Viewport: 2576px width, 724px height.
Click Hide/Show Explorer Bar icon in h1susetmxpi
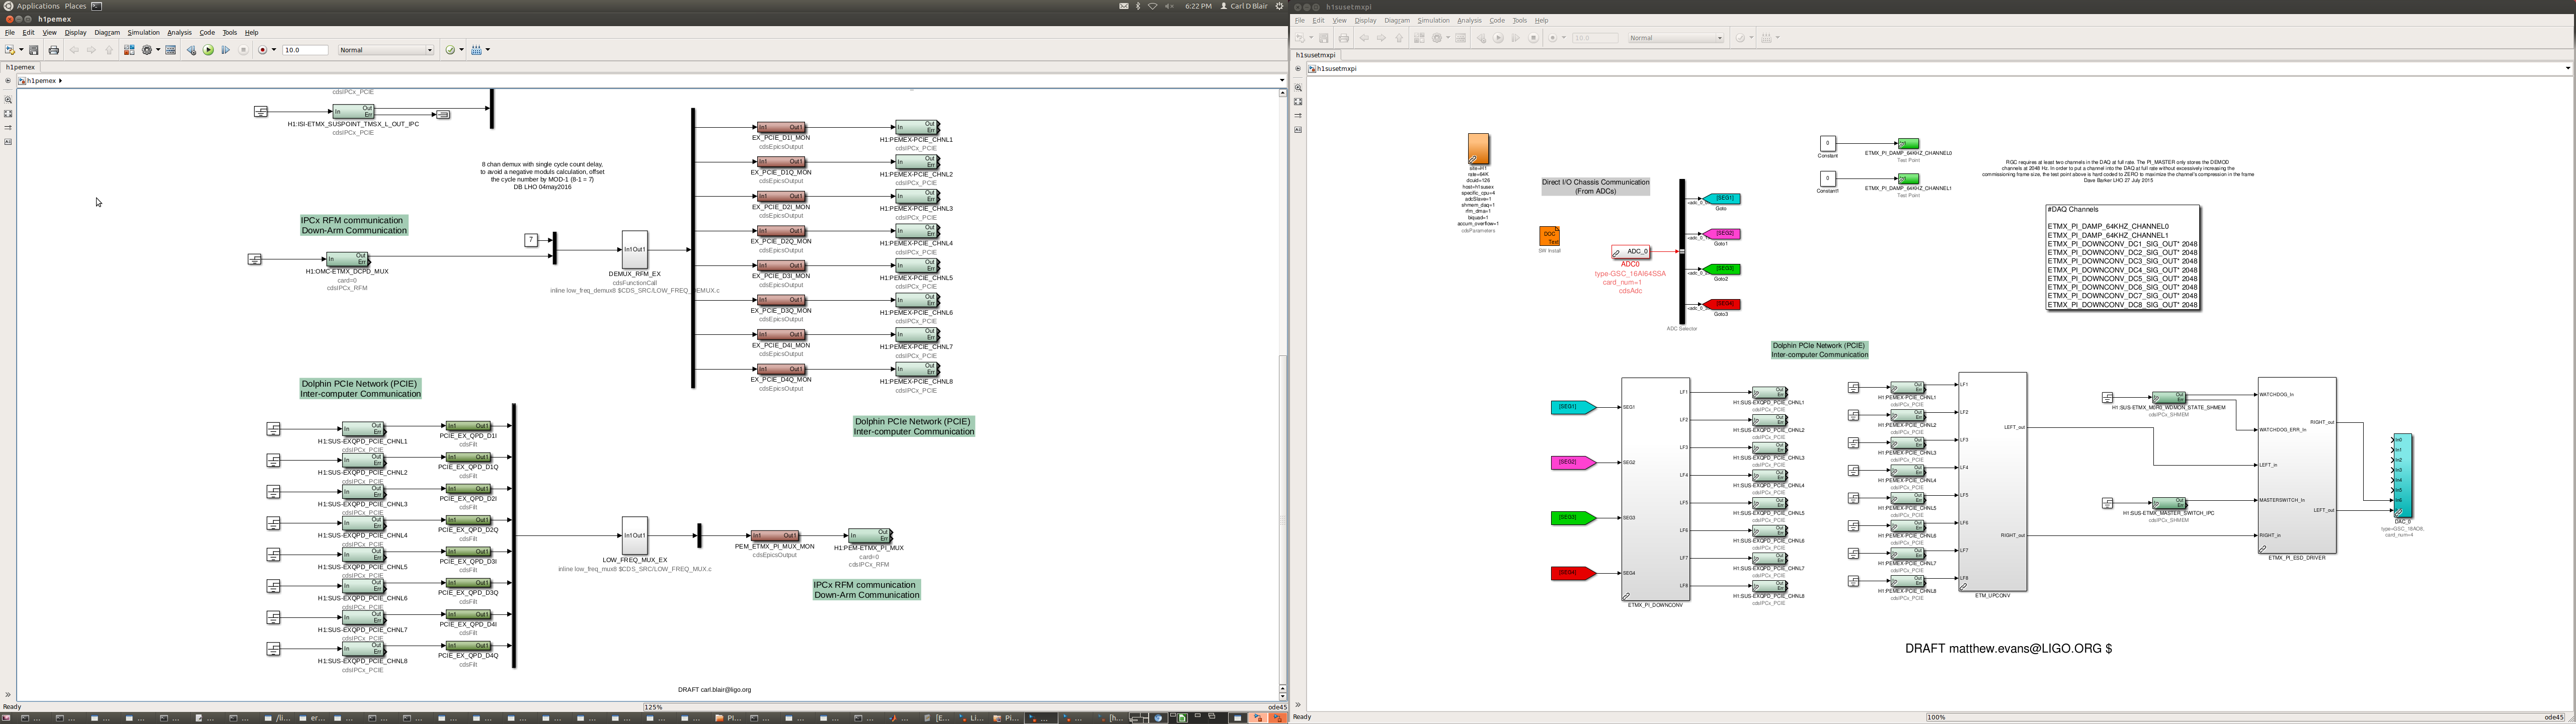tap(1298, 69)
